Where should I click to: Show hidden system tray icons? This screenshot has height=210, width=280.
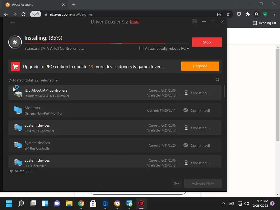(223, 203)
